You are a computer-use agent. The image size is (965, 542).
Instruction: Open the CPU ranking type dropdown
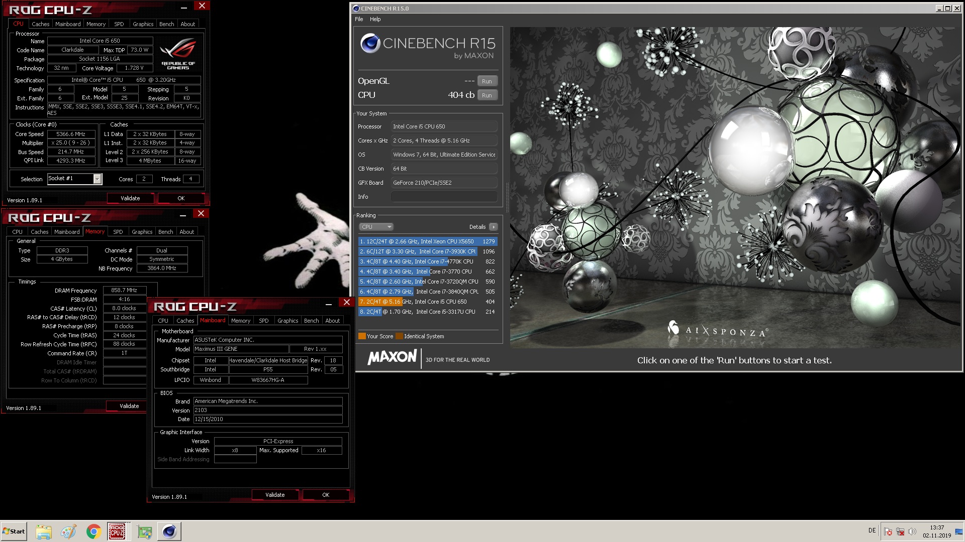(x=376, y=227)
